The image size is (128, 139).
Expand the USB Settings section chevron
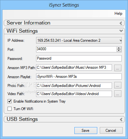[121, 120]
